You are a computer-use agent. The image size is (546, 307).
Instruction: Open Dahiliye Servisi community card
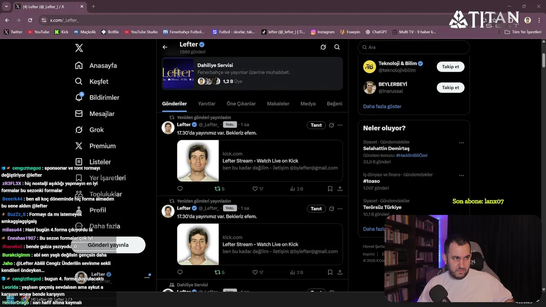(252, 73)
